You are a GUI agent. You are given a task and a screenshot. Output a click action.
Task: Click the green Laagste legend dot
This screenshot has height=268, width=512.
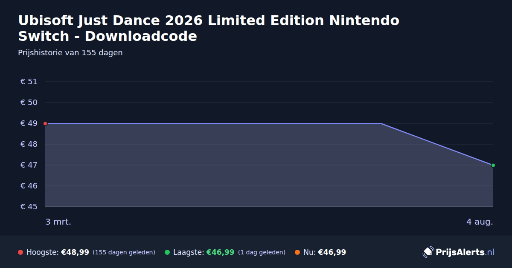(x=167, y=252)
